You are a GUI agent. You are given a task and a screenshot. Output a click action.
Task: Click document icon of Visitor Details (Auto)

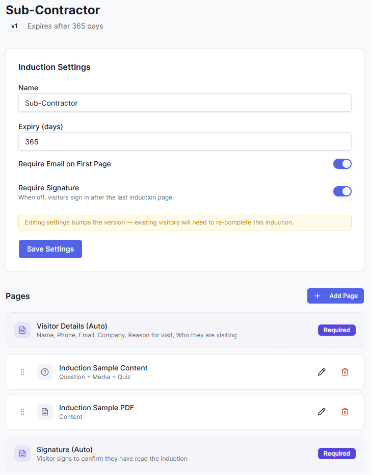22,330
